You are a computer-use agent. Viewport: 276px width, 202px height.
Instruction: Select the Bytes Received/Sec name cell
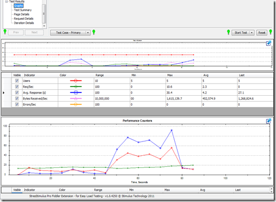pyautogui.click(x=40, y=99)
